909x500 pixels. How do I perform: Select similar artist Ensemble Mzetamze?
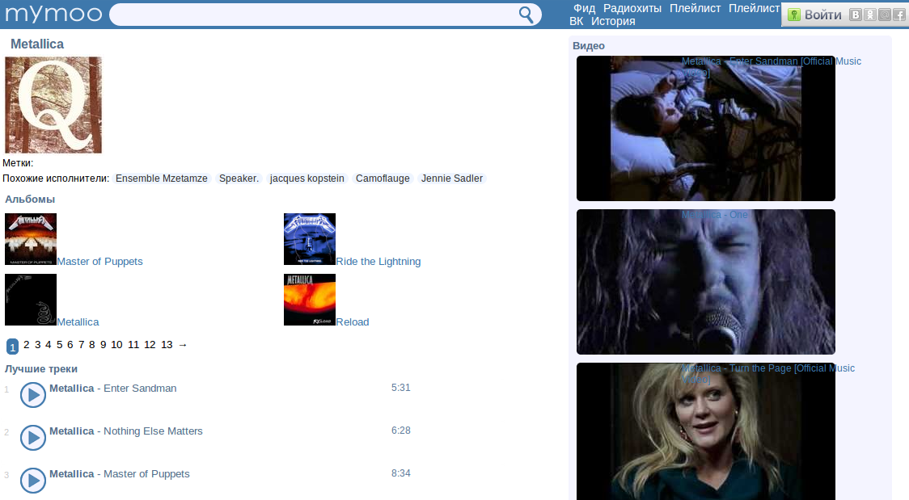click(x=161, y=179)
